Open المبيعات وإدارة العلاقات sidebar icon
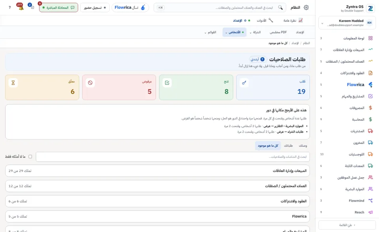 tap(370, 50)
